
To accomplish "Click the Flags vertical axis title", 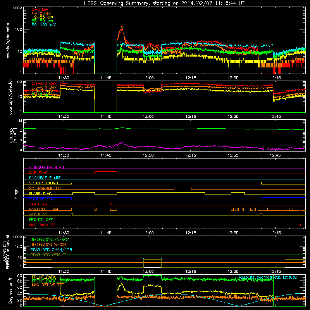I will (x=16, y=193).
